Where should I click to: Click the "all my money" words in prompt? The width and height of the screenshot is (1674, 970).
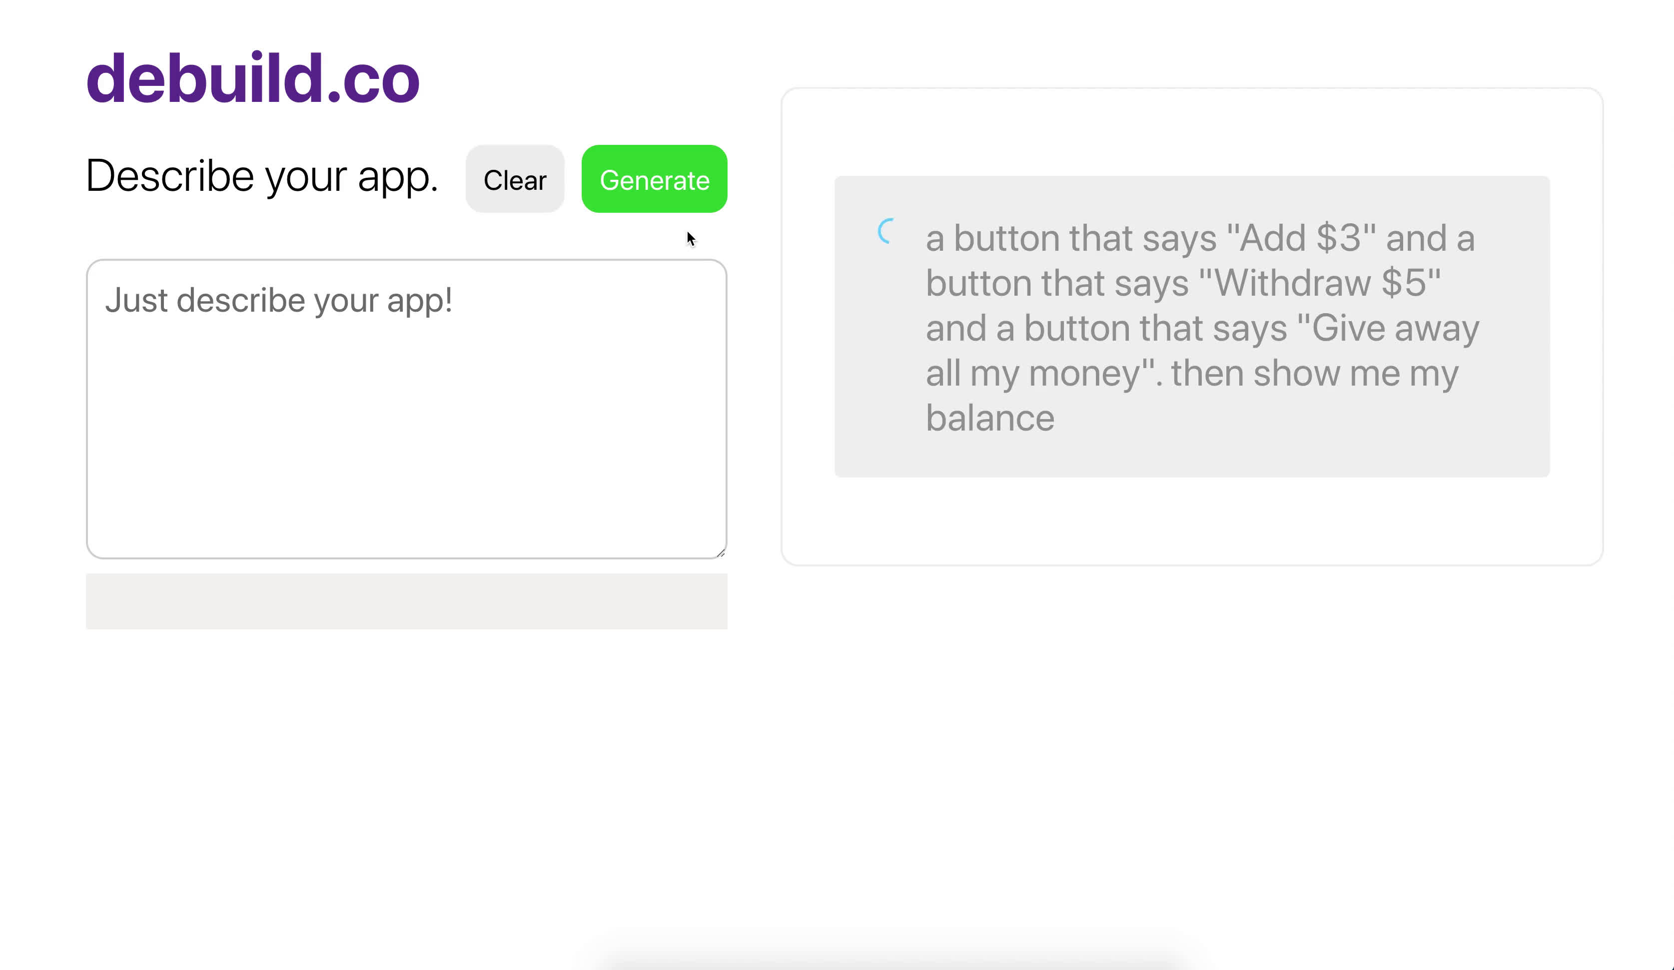tap(1033, 374)
